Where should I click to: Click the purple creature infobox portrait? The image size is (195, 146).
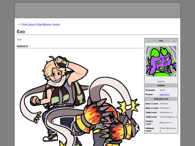(161, 61)
